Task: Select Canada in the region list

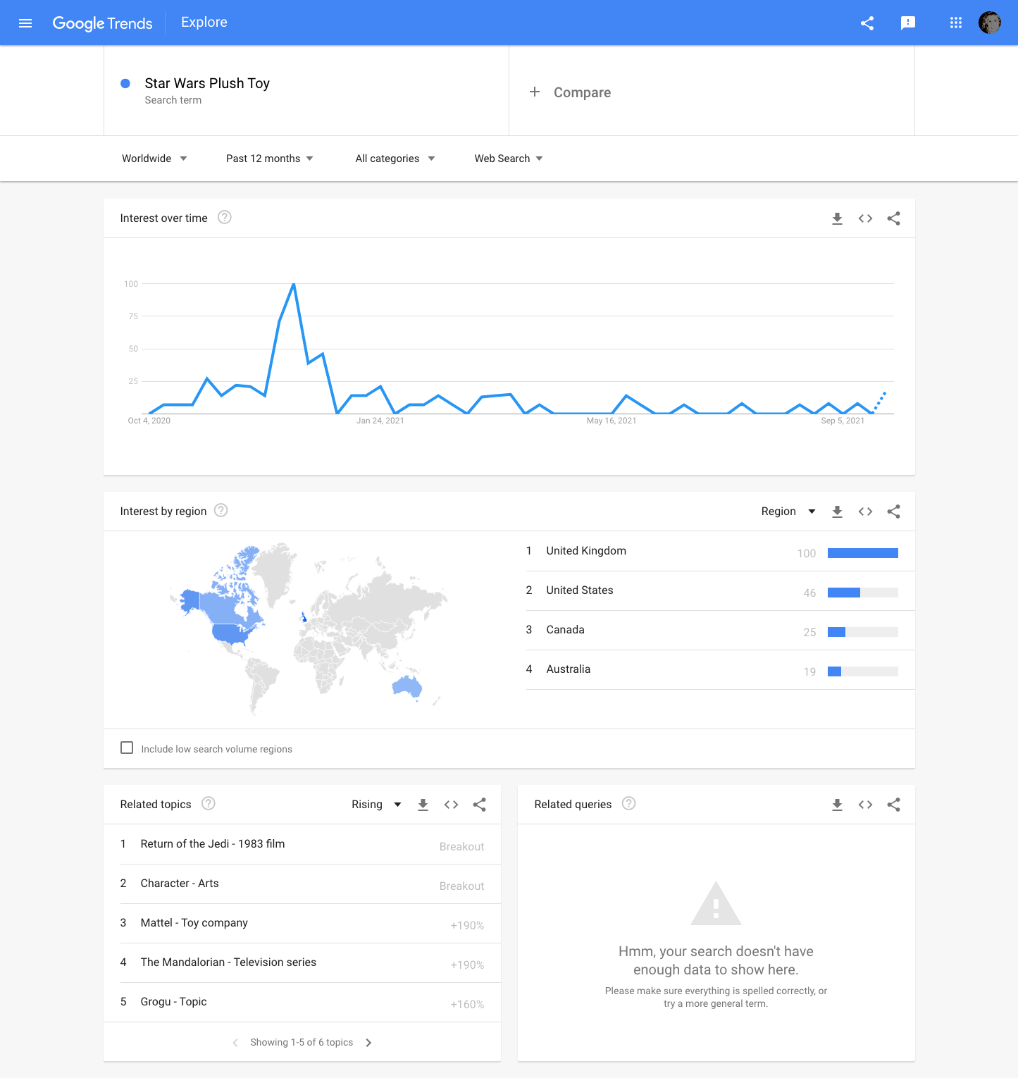Action: pos(720,630)
